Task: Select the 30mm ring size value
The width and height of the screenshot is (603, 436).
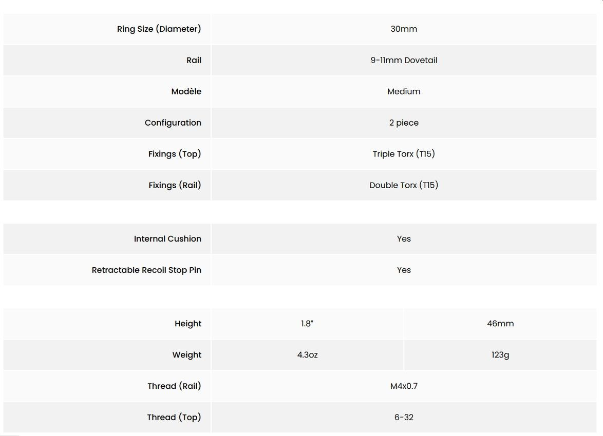Action: point(404,29)
